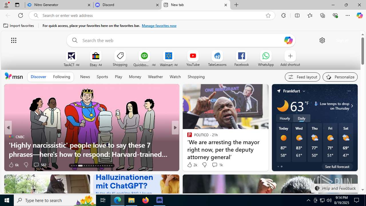Screen dimensions: 366x206
Task: Show next carousel story arrow
Action: (x=175, y=128)
